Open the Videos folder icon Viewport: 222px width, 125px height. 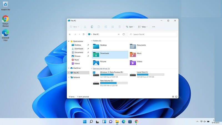(x=133, y=63)
